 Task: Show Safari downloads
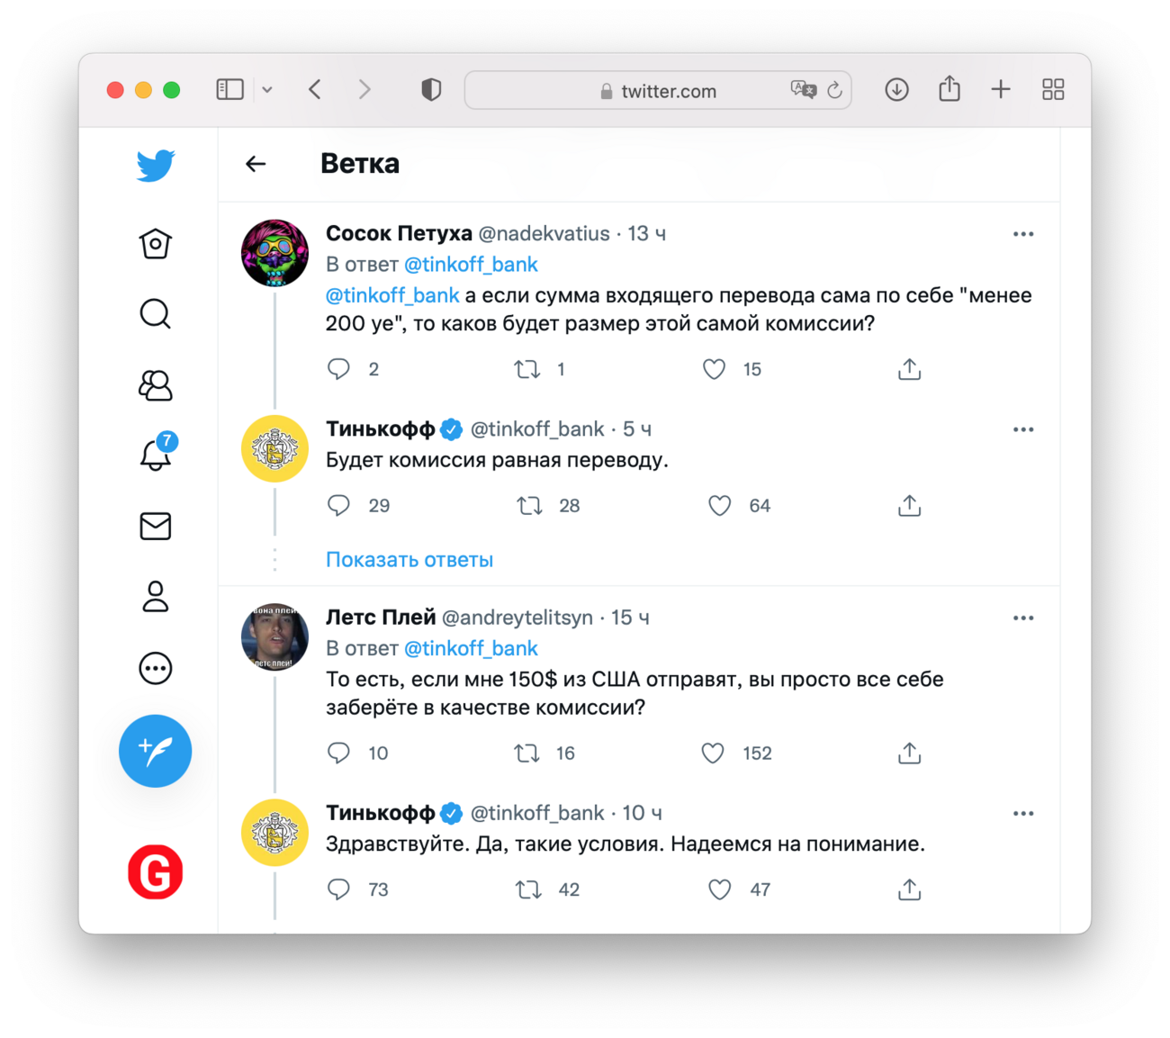tap(896, 90)
